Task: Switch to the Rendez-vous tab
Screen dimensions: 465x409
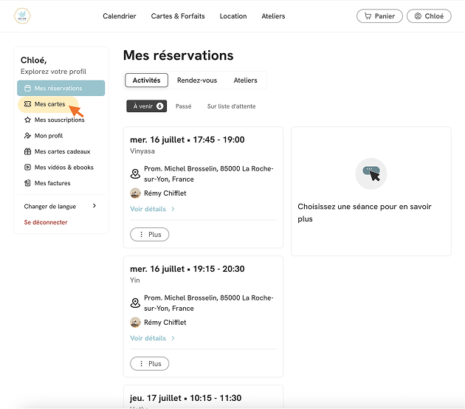Action: pyautogui.click(x=197, y=80)
